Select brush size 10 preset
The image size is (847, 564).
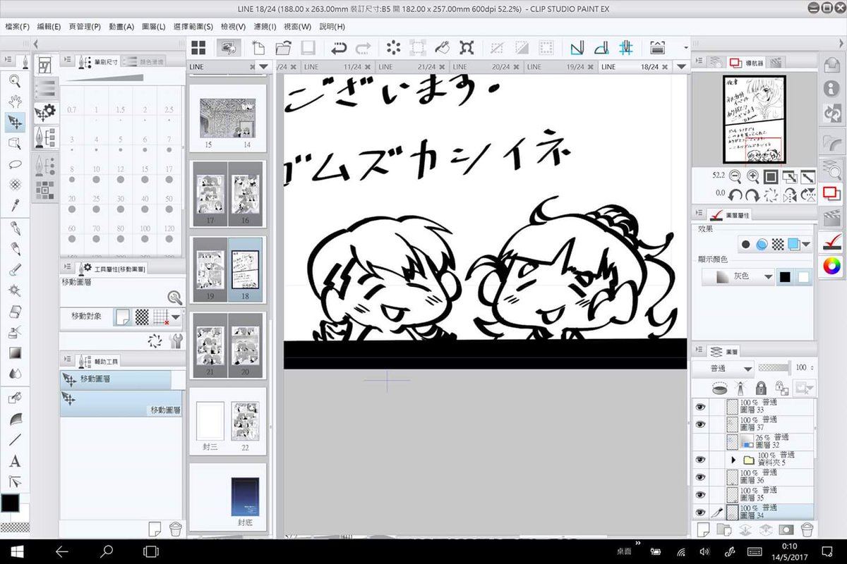pos(96,175)
